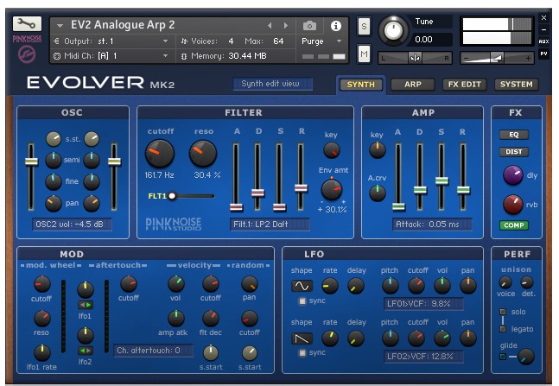
Task: Click the lfo1 rate mod wheel knob
Action: pos(42,352)
